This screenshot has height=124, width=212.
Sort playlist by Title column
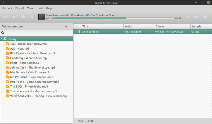click(102, 26)
